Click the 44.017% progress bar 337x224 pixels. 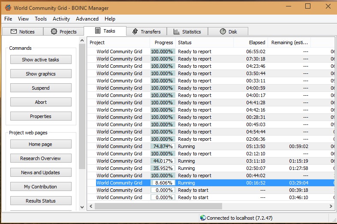(x=163, y=161)
